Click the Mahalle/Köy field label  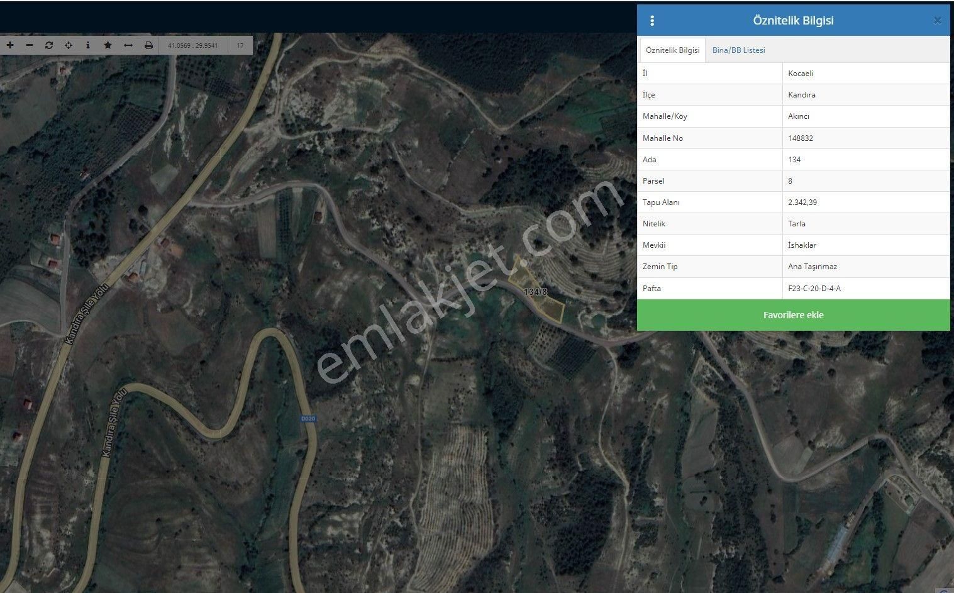click(x=665, y=116)
